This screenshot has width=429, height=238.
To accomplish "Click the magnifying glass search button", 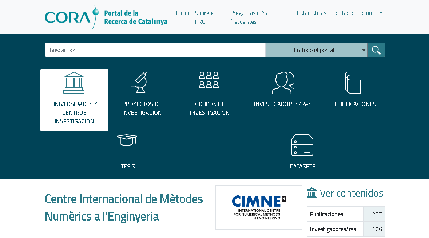I will pos(376,50).
